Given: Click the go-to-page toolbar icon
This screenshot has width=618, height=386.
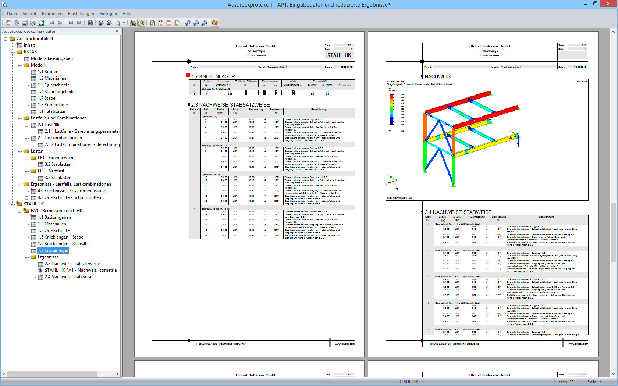Looking at the screenshot, I should coord(90,23).
